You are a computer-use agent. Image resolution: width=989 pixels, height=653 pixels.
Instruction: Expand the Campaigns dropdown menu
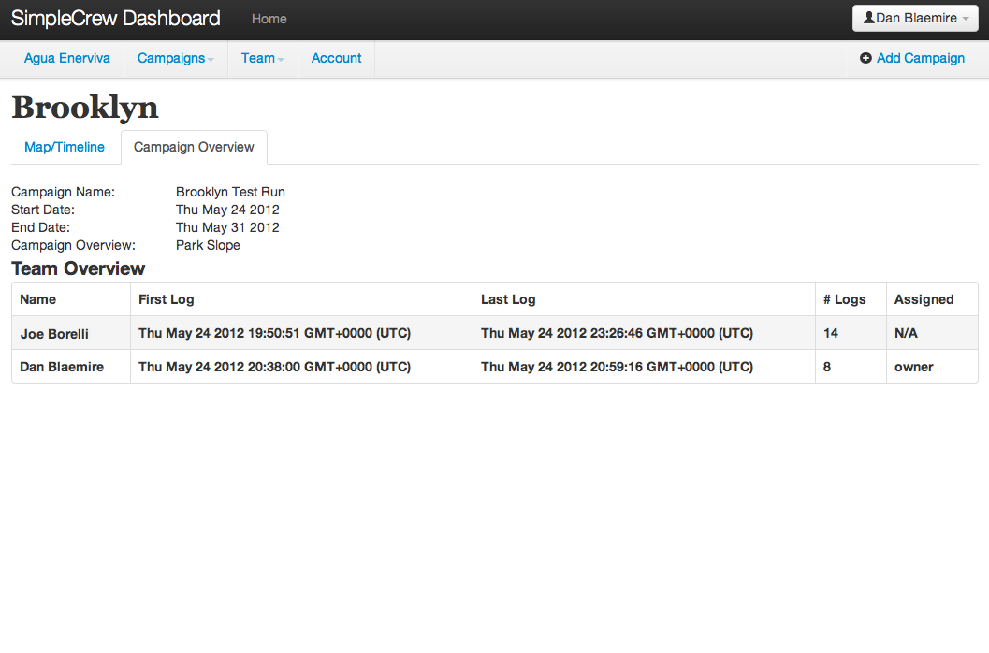pos(175,59)
